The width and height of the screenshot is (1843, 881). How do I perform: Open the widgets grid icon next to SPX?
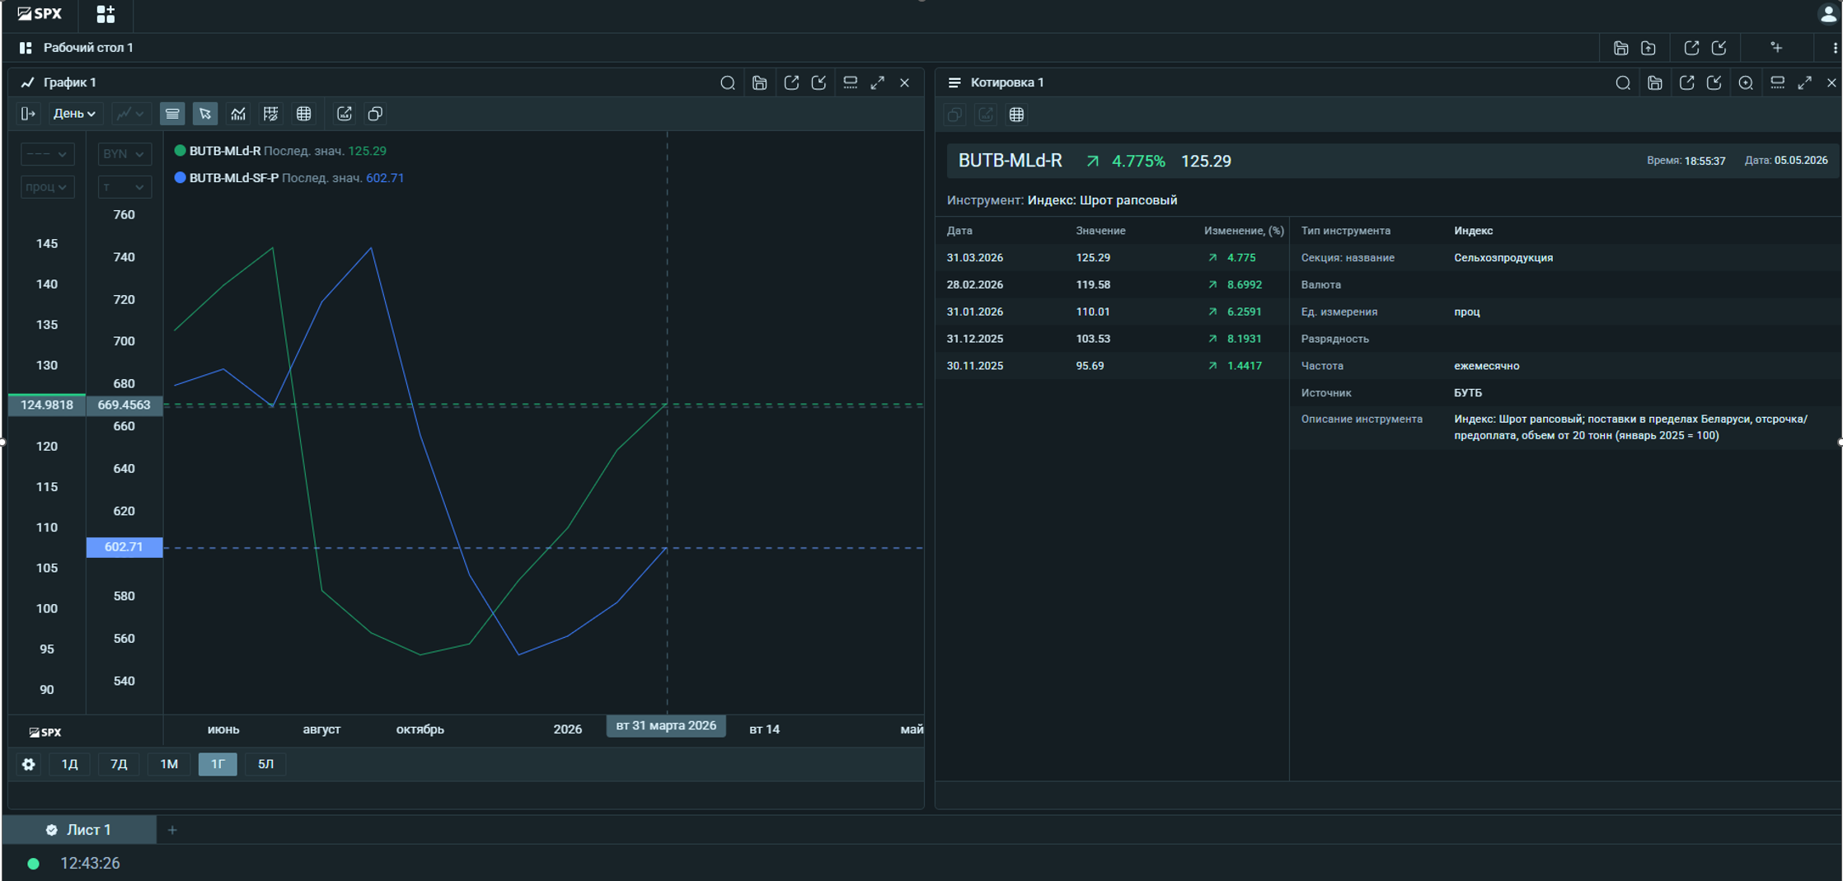(x=106, y=14)
